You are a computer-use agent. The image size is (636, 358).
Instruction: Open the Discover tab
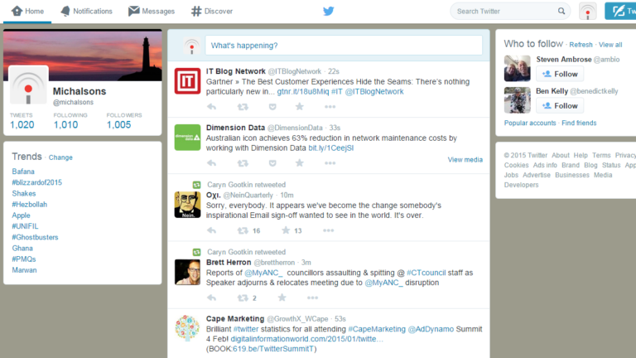point(212,11)
